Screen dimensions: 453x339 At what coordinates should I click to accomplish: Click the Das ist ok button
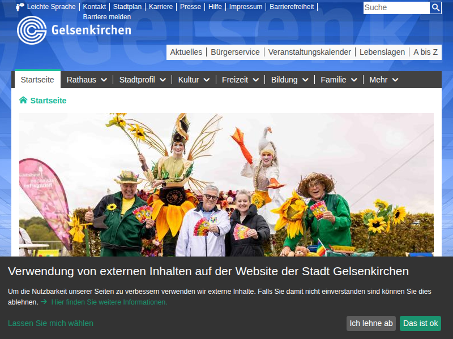pos(420,323)
